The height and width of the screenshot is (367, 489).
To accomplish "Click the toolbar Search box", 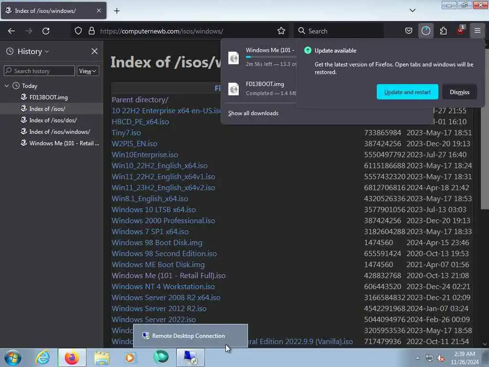I will click(x=340, y=31).
